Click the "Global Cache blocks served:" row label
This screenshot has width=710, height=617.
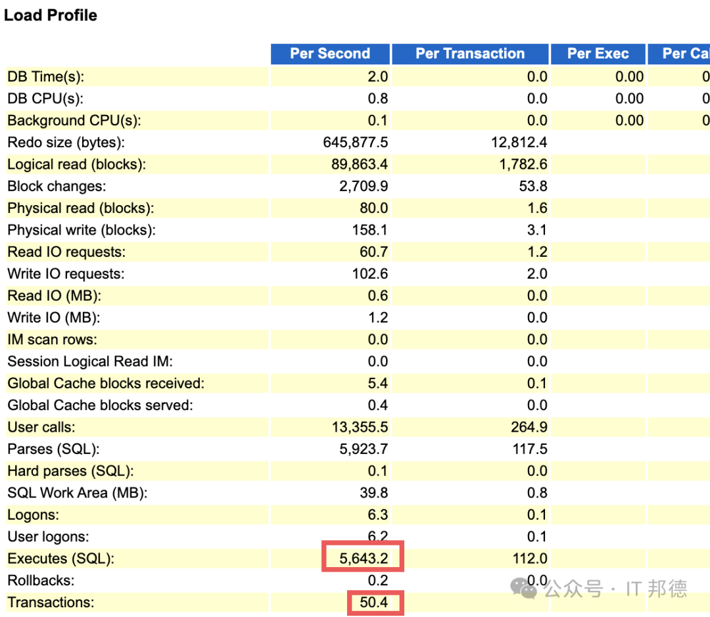tap(100, 405)
